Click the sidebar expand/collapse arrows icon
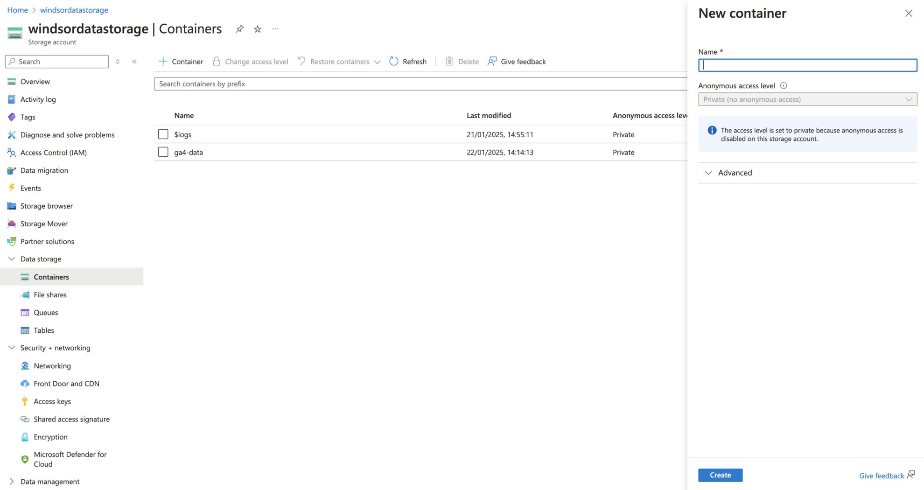This screenshot has height=490, width=924. pos(118,62)
